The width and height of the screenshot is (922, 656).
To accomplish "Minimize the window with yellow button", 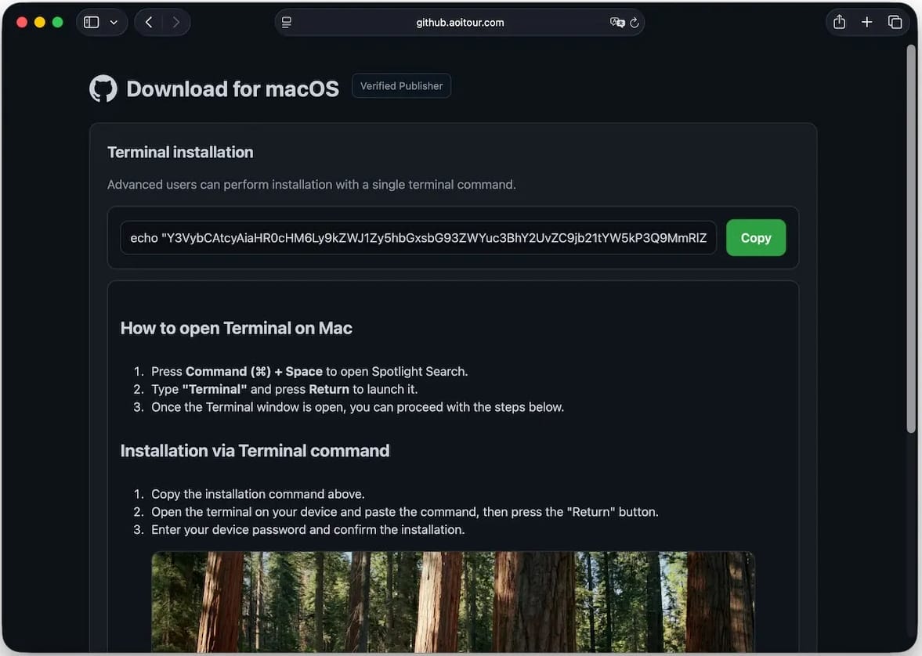I will (40, 23).
